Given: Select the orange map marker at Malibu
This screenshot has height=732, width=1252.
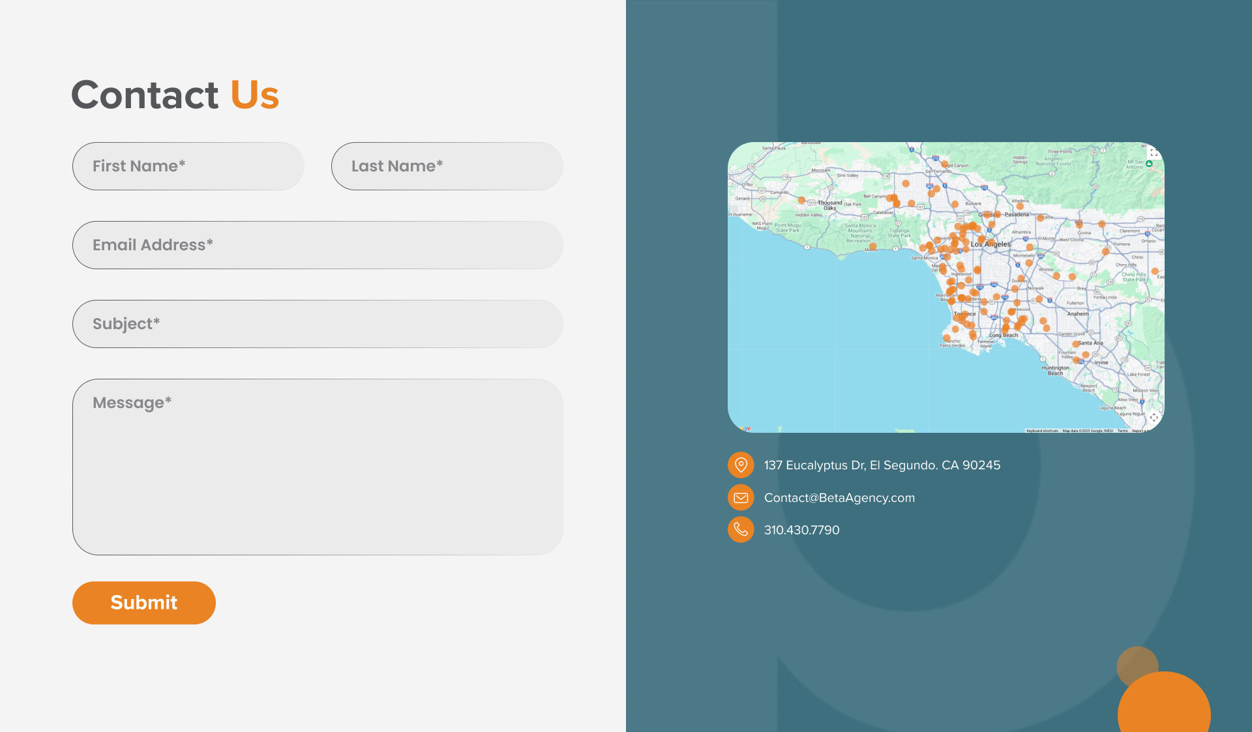Looking at the screenshot, I should click(872, 246).
